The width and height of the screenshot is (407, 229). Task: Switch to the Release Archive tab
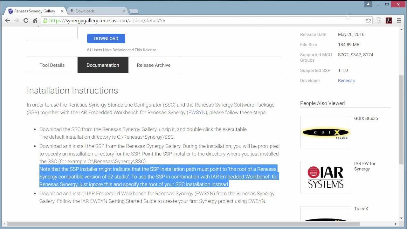coord(154,65)
